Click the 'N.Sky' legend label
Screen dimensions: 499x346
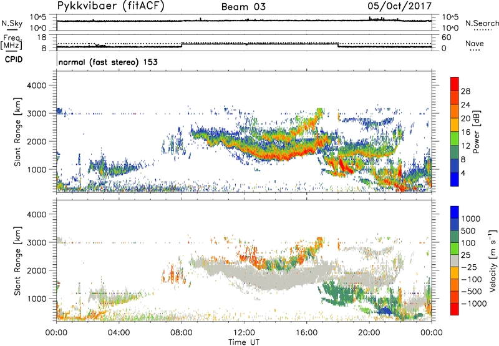[12, 23]
